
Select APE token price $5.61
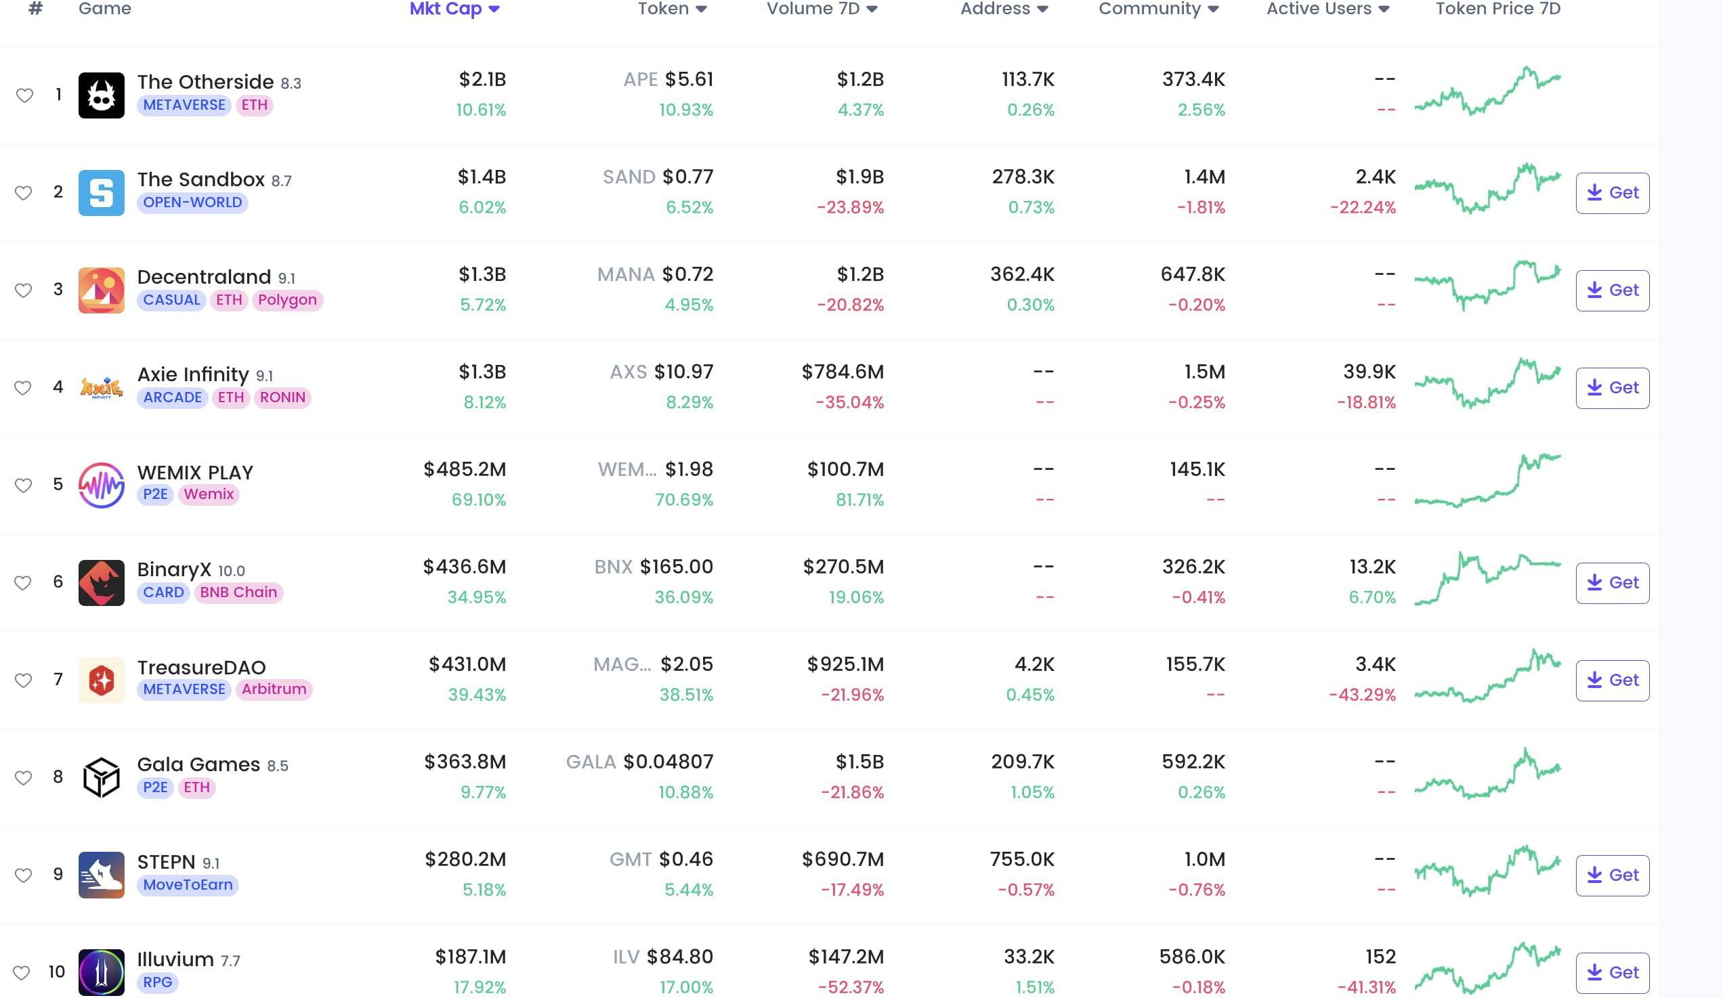tap(689, 79)
